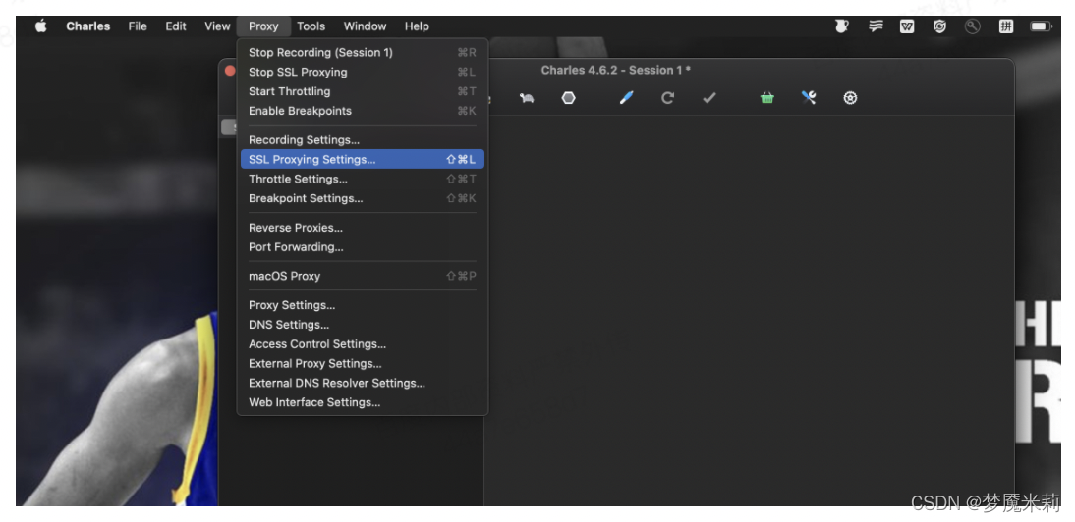
Task: Select Start Throttling menu item
Action: coord(363,91)
